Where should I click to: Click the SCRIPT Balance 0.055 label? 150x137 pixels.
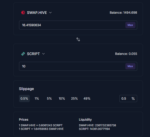(x=126, y=54)
